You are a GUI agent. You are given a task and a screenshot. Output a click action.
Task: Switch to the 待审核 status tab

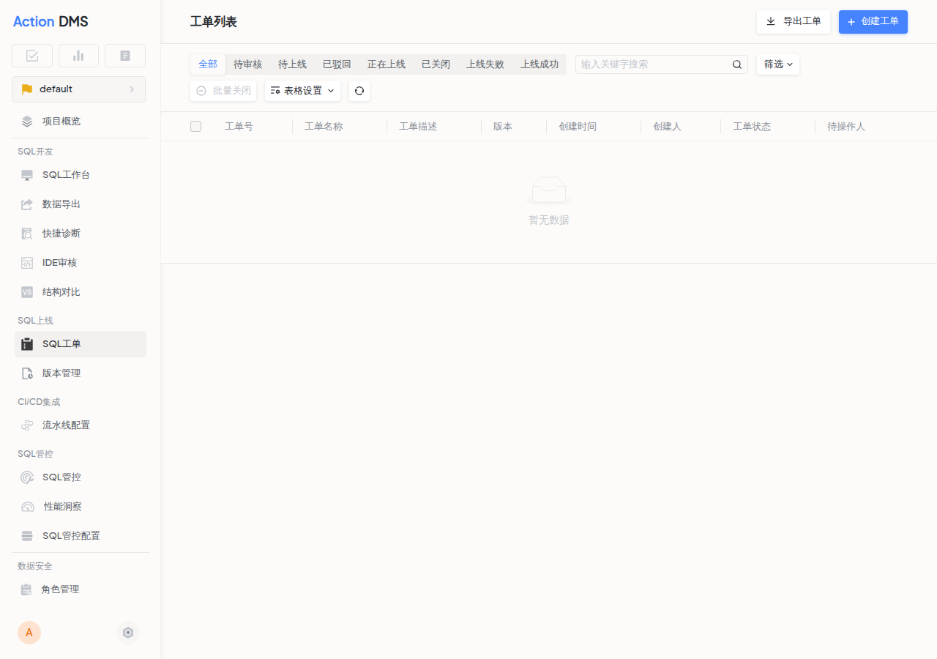pos(247,64)
